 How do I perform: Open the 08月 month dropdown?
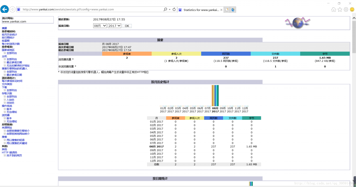click(100, 26)
